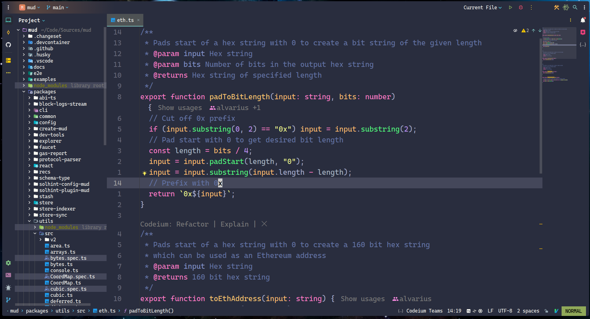
Task: Toggle file writability via the lock icon
Action: coord(546,311)
